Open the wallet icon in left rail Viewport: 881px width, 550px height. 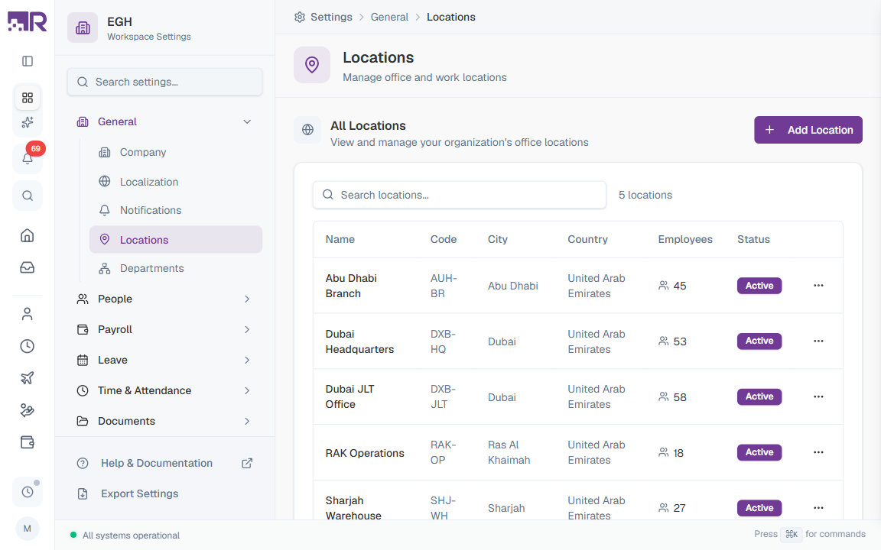(27, 442)
